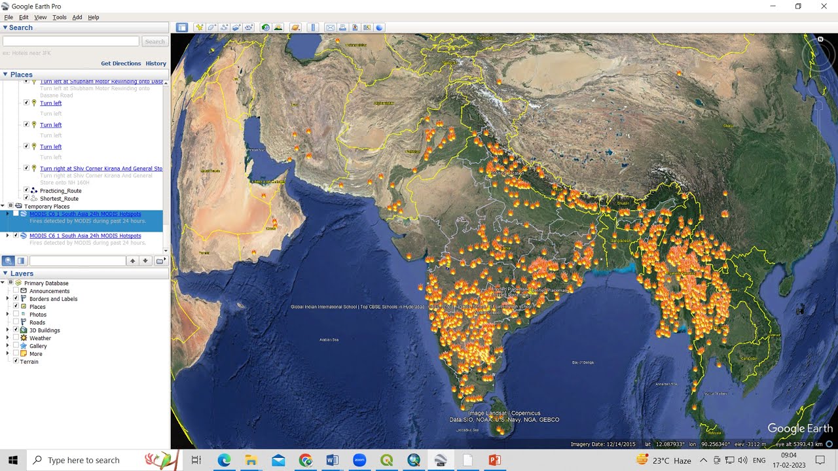Click the Email envelope toolbar icon

pyautogui.click(x=330, y=27)
